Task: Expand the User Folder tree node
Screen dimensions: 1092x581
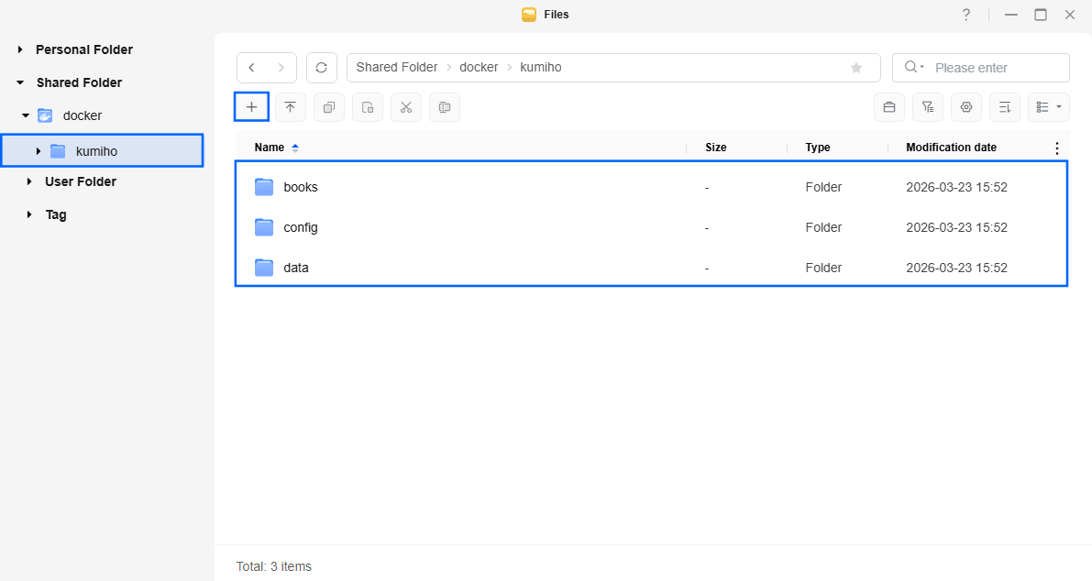Action: (30, 181)
